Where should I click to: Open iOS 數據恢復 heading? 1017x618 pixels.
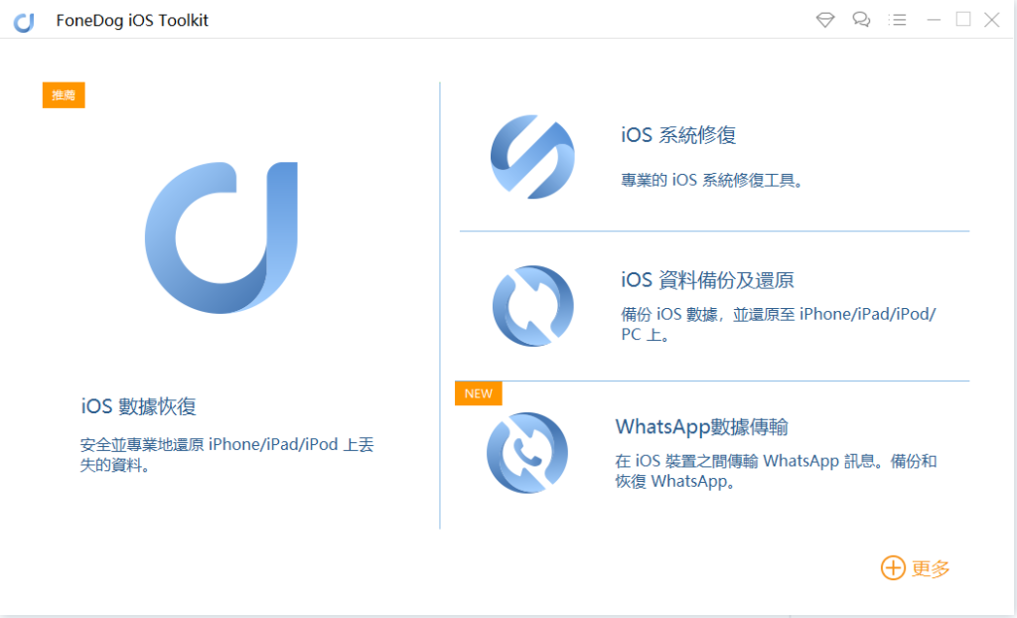coord(139,406)
